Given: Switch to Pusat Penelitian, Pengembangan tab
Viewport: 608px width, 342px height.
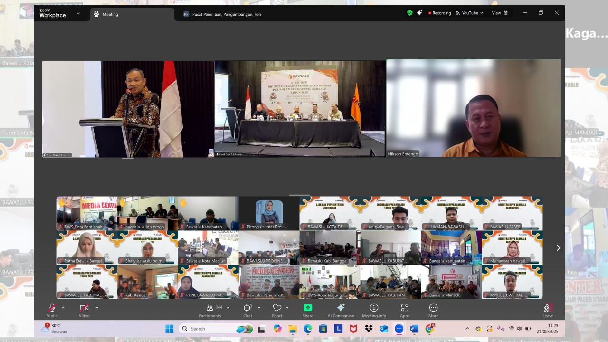Looking at the screenshot, I should click(x=222, y=14).
